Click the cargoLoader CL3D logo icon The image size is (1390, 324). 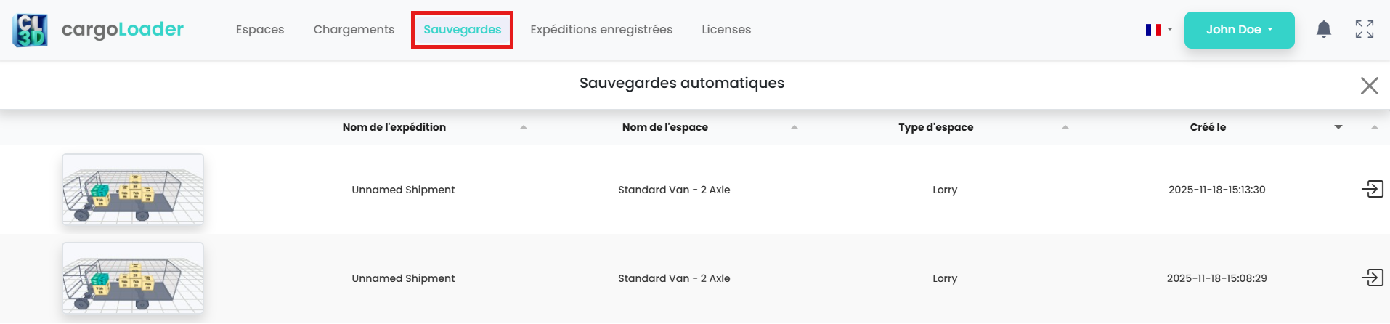point(30,30)
